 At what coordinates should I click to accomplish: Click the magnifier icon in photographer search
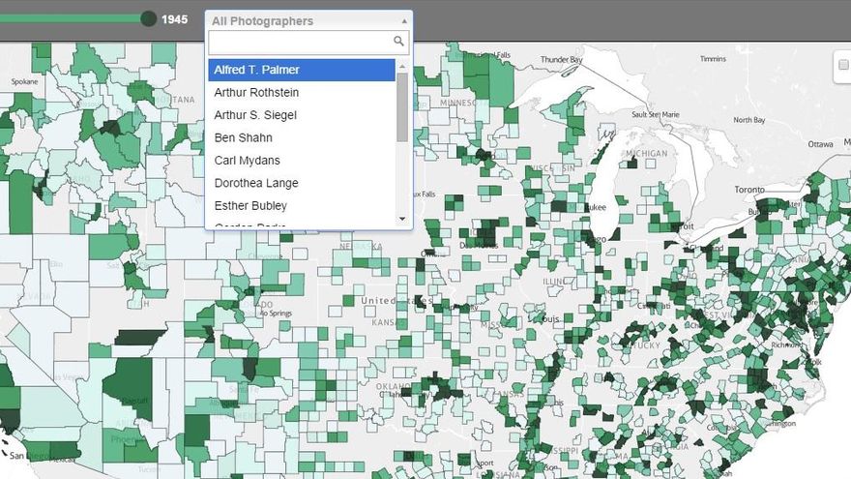398,42
